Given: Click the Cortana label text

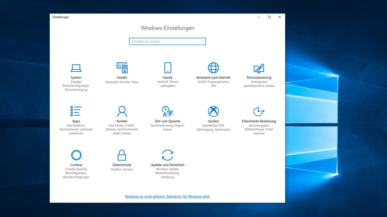Looking at the screenshot, I should pos(76,165).
